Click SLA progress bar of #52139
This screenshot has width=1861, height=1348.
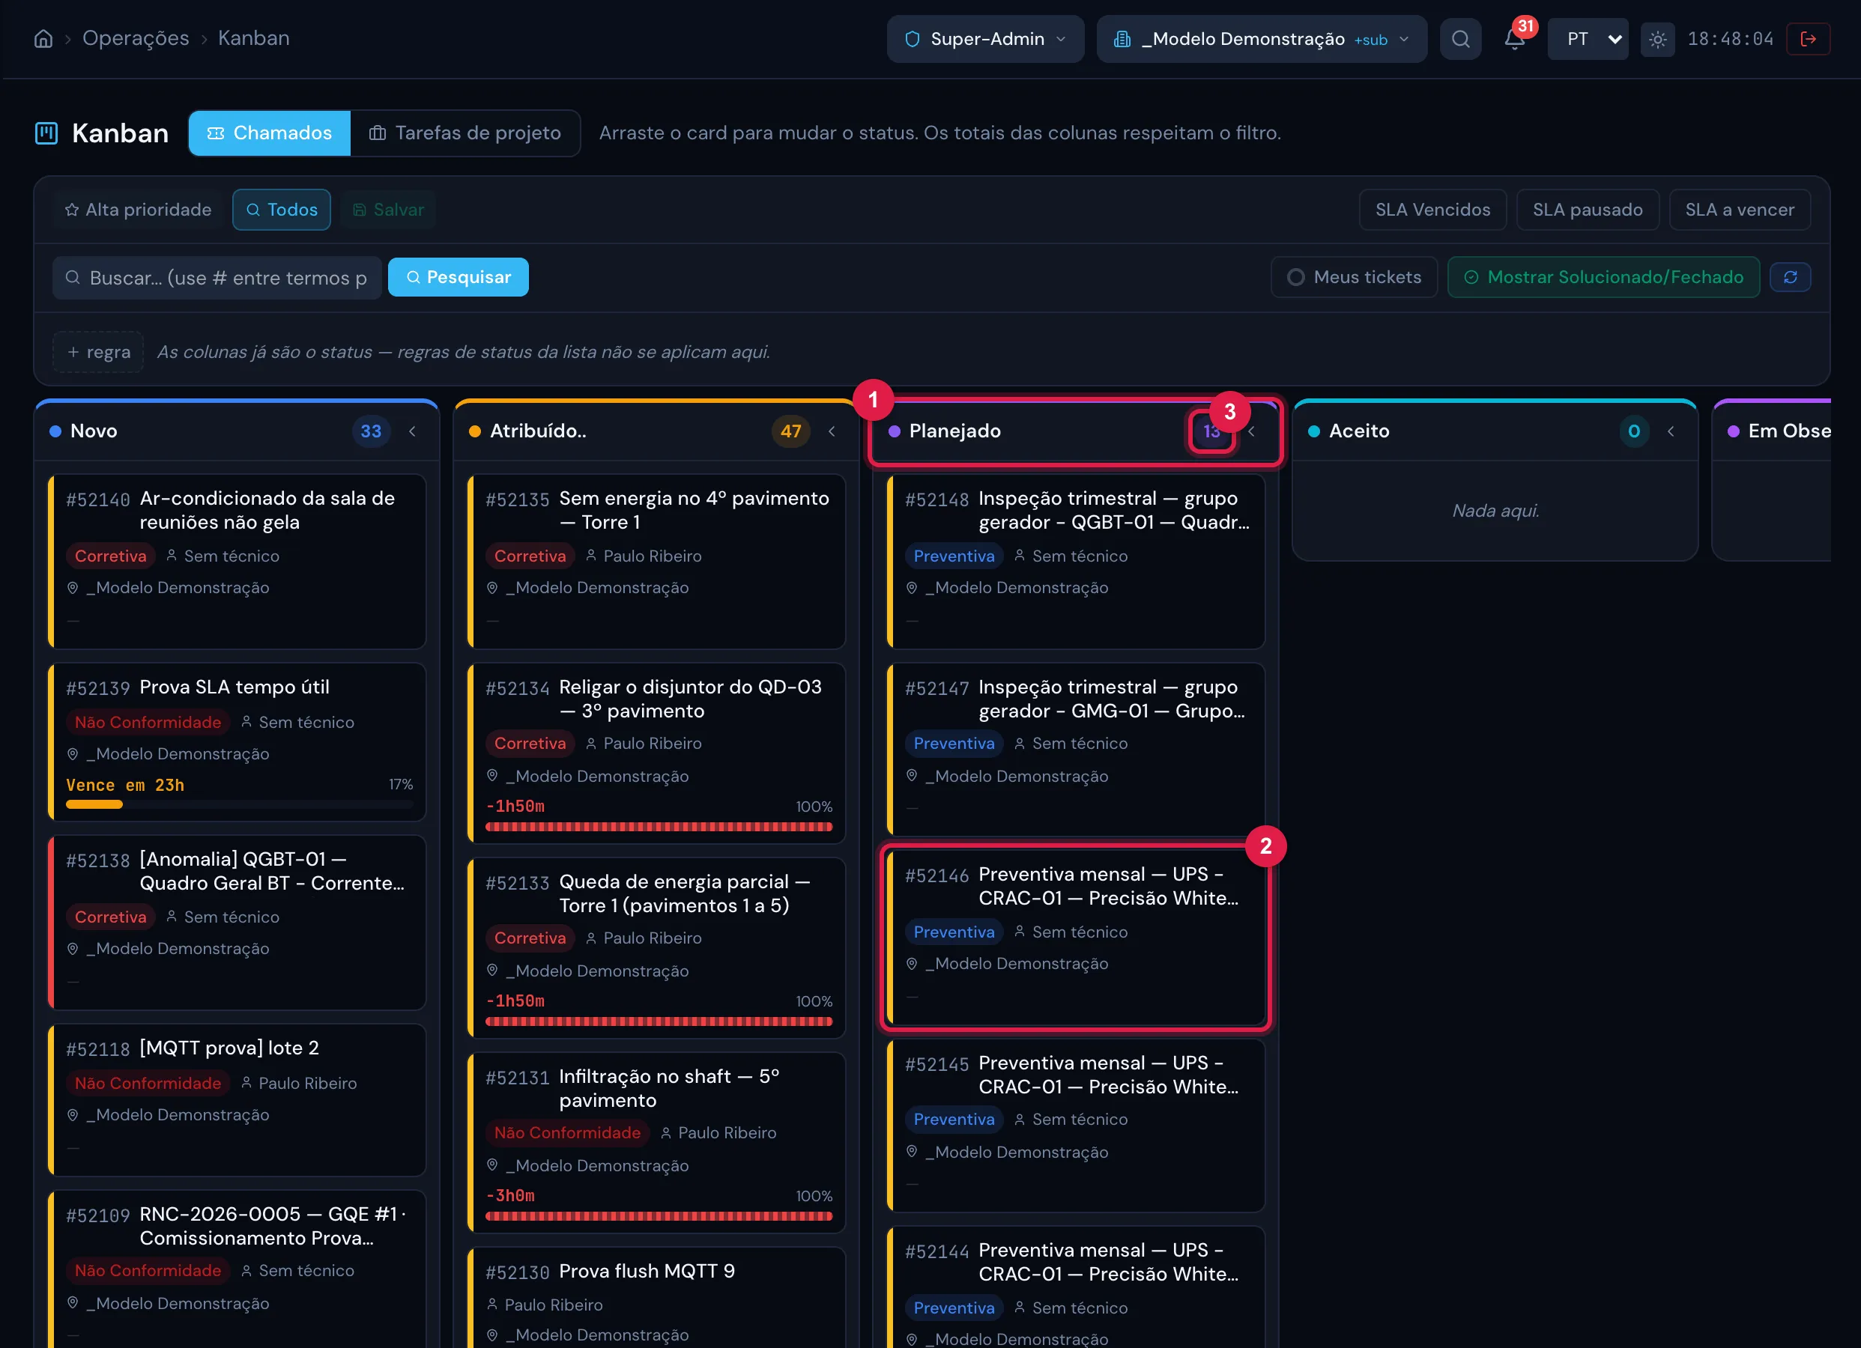(x=240, y=805)
